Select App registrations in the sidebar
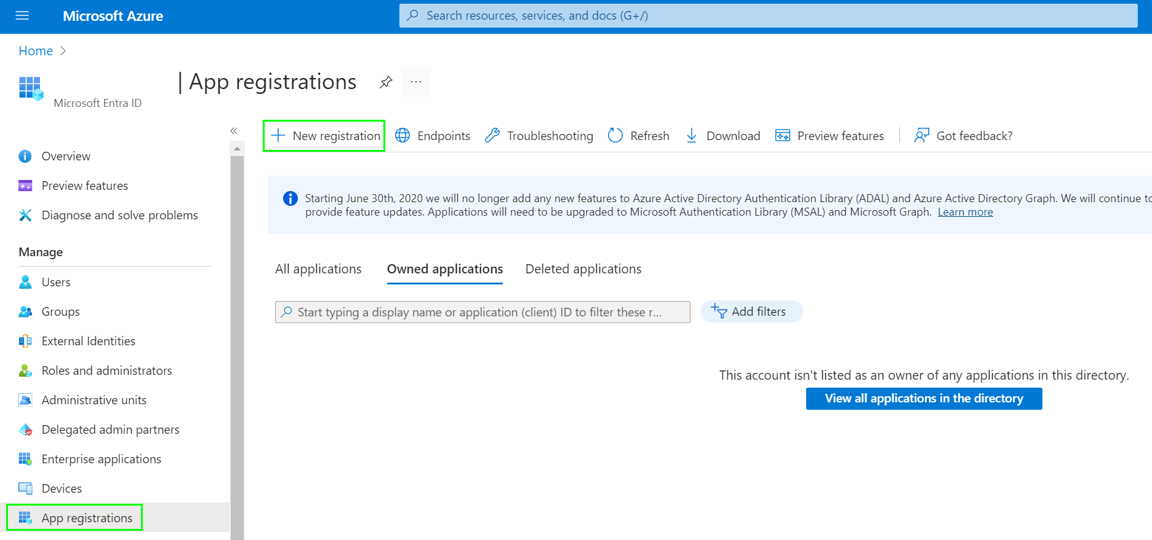 click(x=87, y=518)
